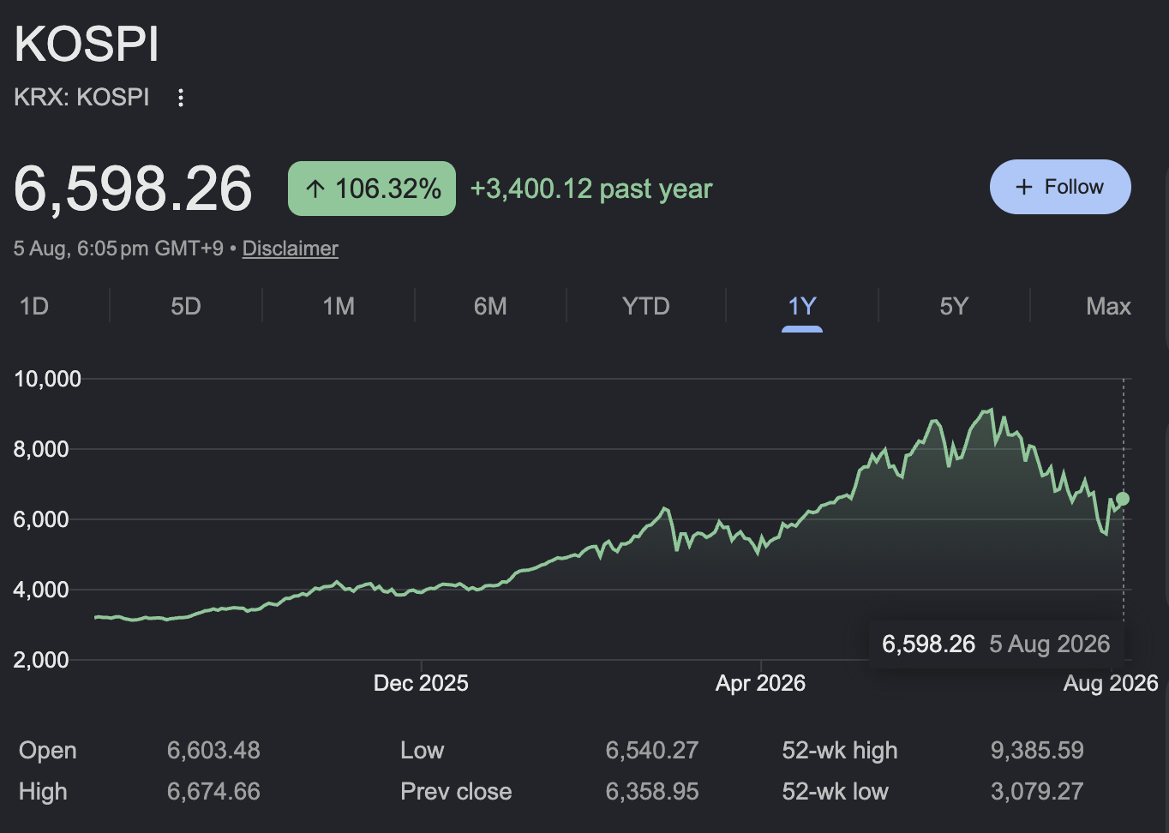The height and width of the screenshot is (833, 1169).
Task: Click the High value 6,674.66
Action: coord(213,792)
